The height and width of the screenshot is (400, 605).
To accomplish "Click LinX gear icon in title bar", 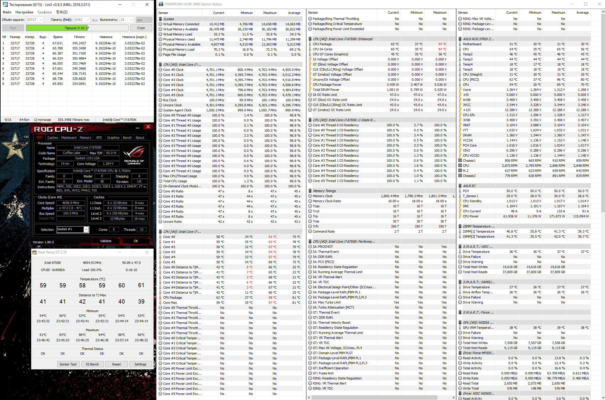I will click(5, 4).
